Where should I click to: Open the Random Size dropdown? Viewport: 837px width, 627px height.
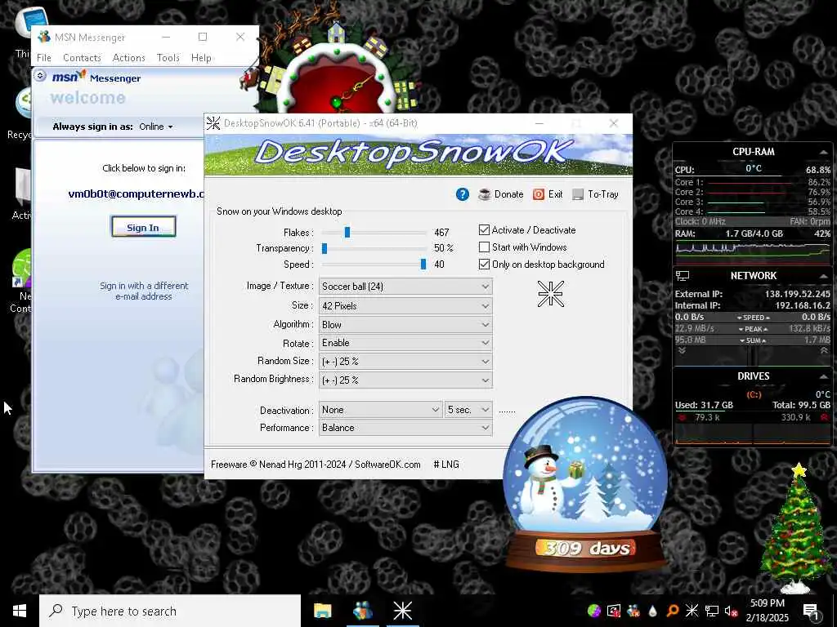coord(405,361)
